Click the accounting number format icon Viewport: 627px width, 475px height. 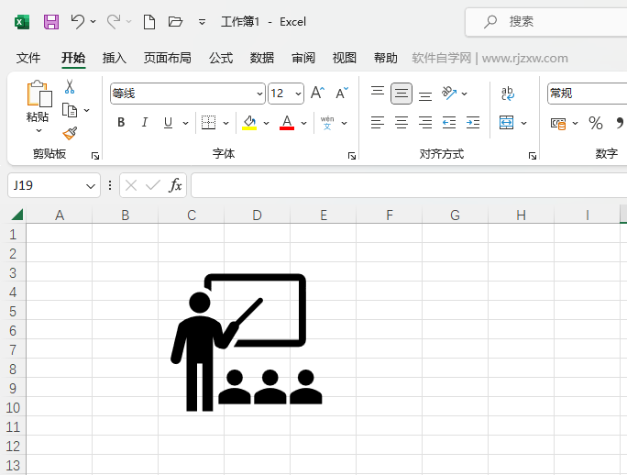click(x=558, y=123)
